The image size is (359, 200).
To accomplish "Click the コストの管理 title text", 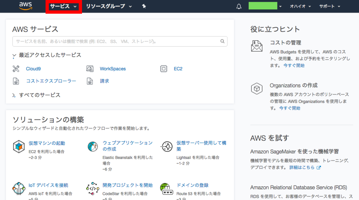I will 285,42.
